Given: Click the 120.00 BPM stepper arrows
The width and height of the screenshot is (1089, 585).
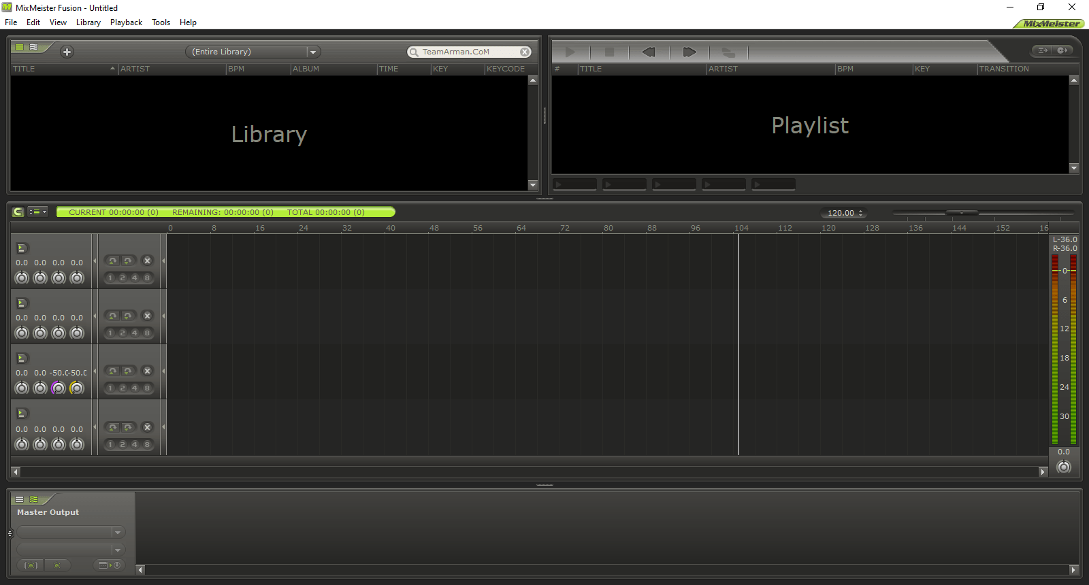Looking at the screenshot, I should click(x=861, y=213).
